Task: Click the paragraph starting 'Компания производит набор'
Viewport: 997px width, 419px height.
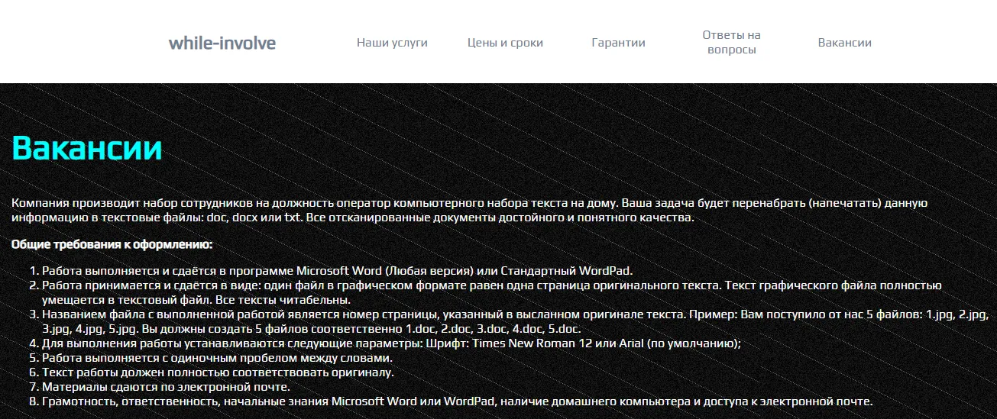Action: tap(469, 210)
